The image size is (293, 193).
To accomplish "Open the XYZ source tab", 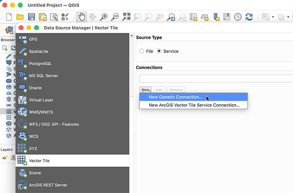I will click(x=33, y=148).
